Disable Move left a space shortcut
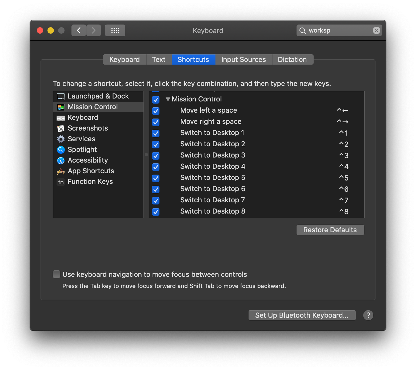416x370 pixels. coord(156,111)
